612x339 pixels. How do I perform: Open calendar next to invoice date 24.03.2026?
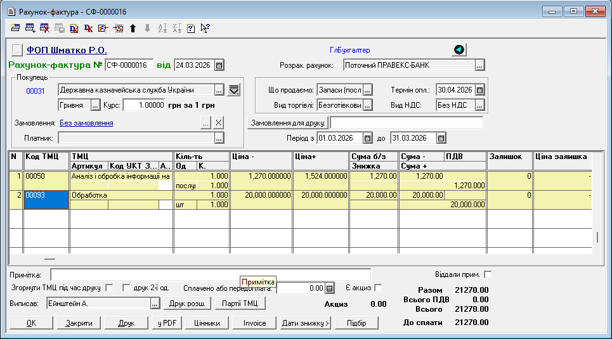point(219,65)
